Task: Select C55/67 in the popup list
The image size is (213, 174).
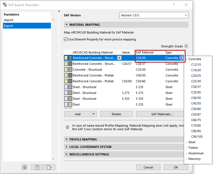Action: [x=196, y=114]
